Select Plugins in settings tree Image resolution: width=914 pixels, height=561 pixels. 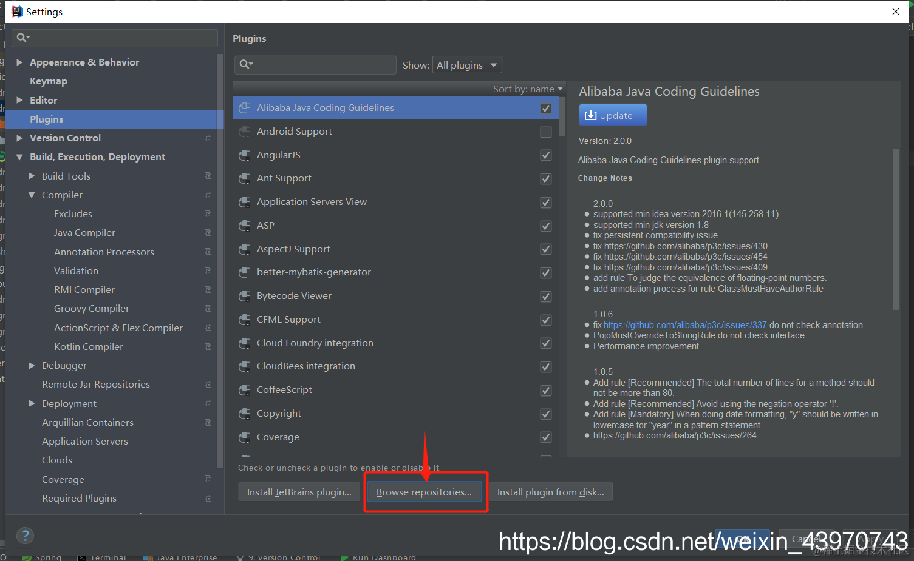coord(115,119)
